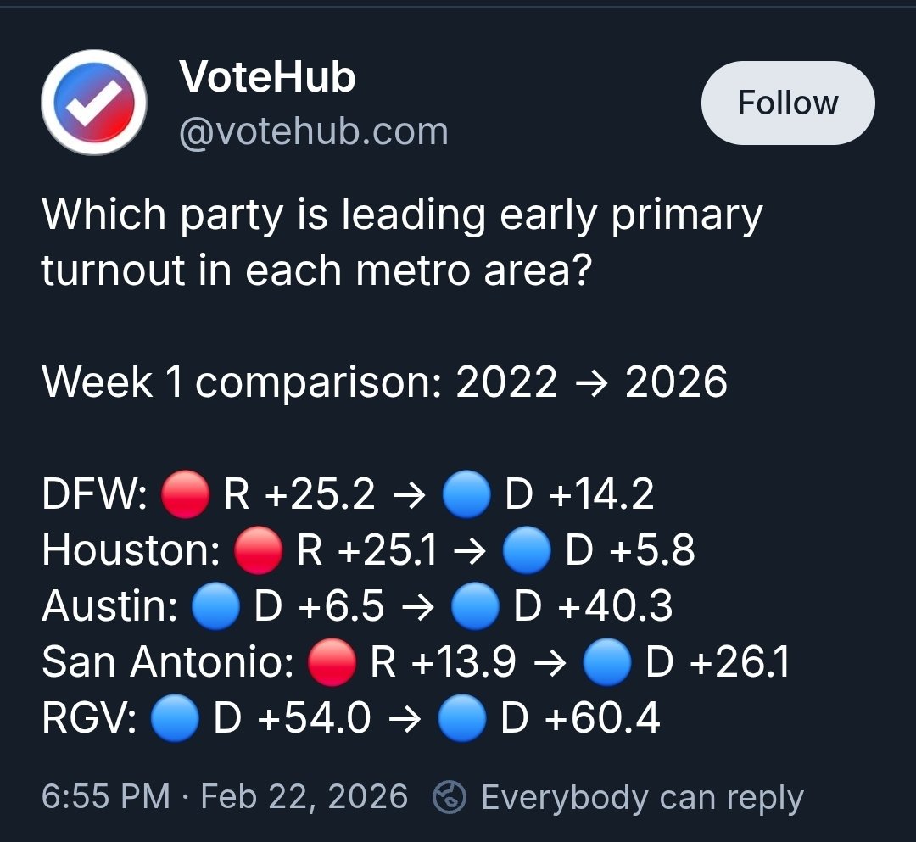The width and height of the screenshot is (916, 842).
Task: Click the "Which party is leading" question text
Action: (x=402, y=242)
